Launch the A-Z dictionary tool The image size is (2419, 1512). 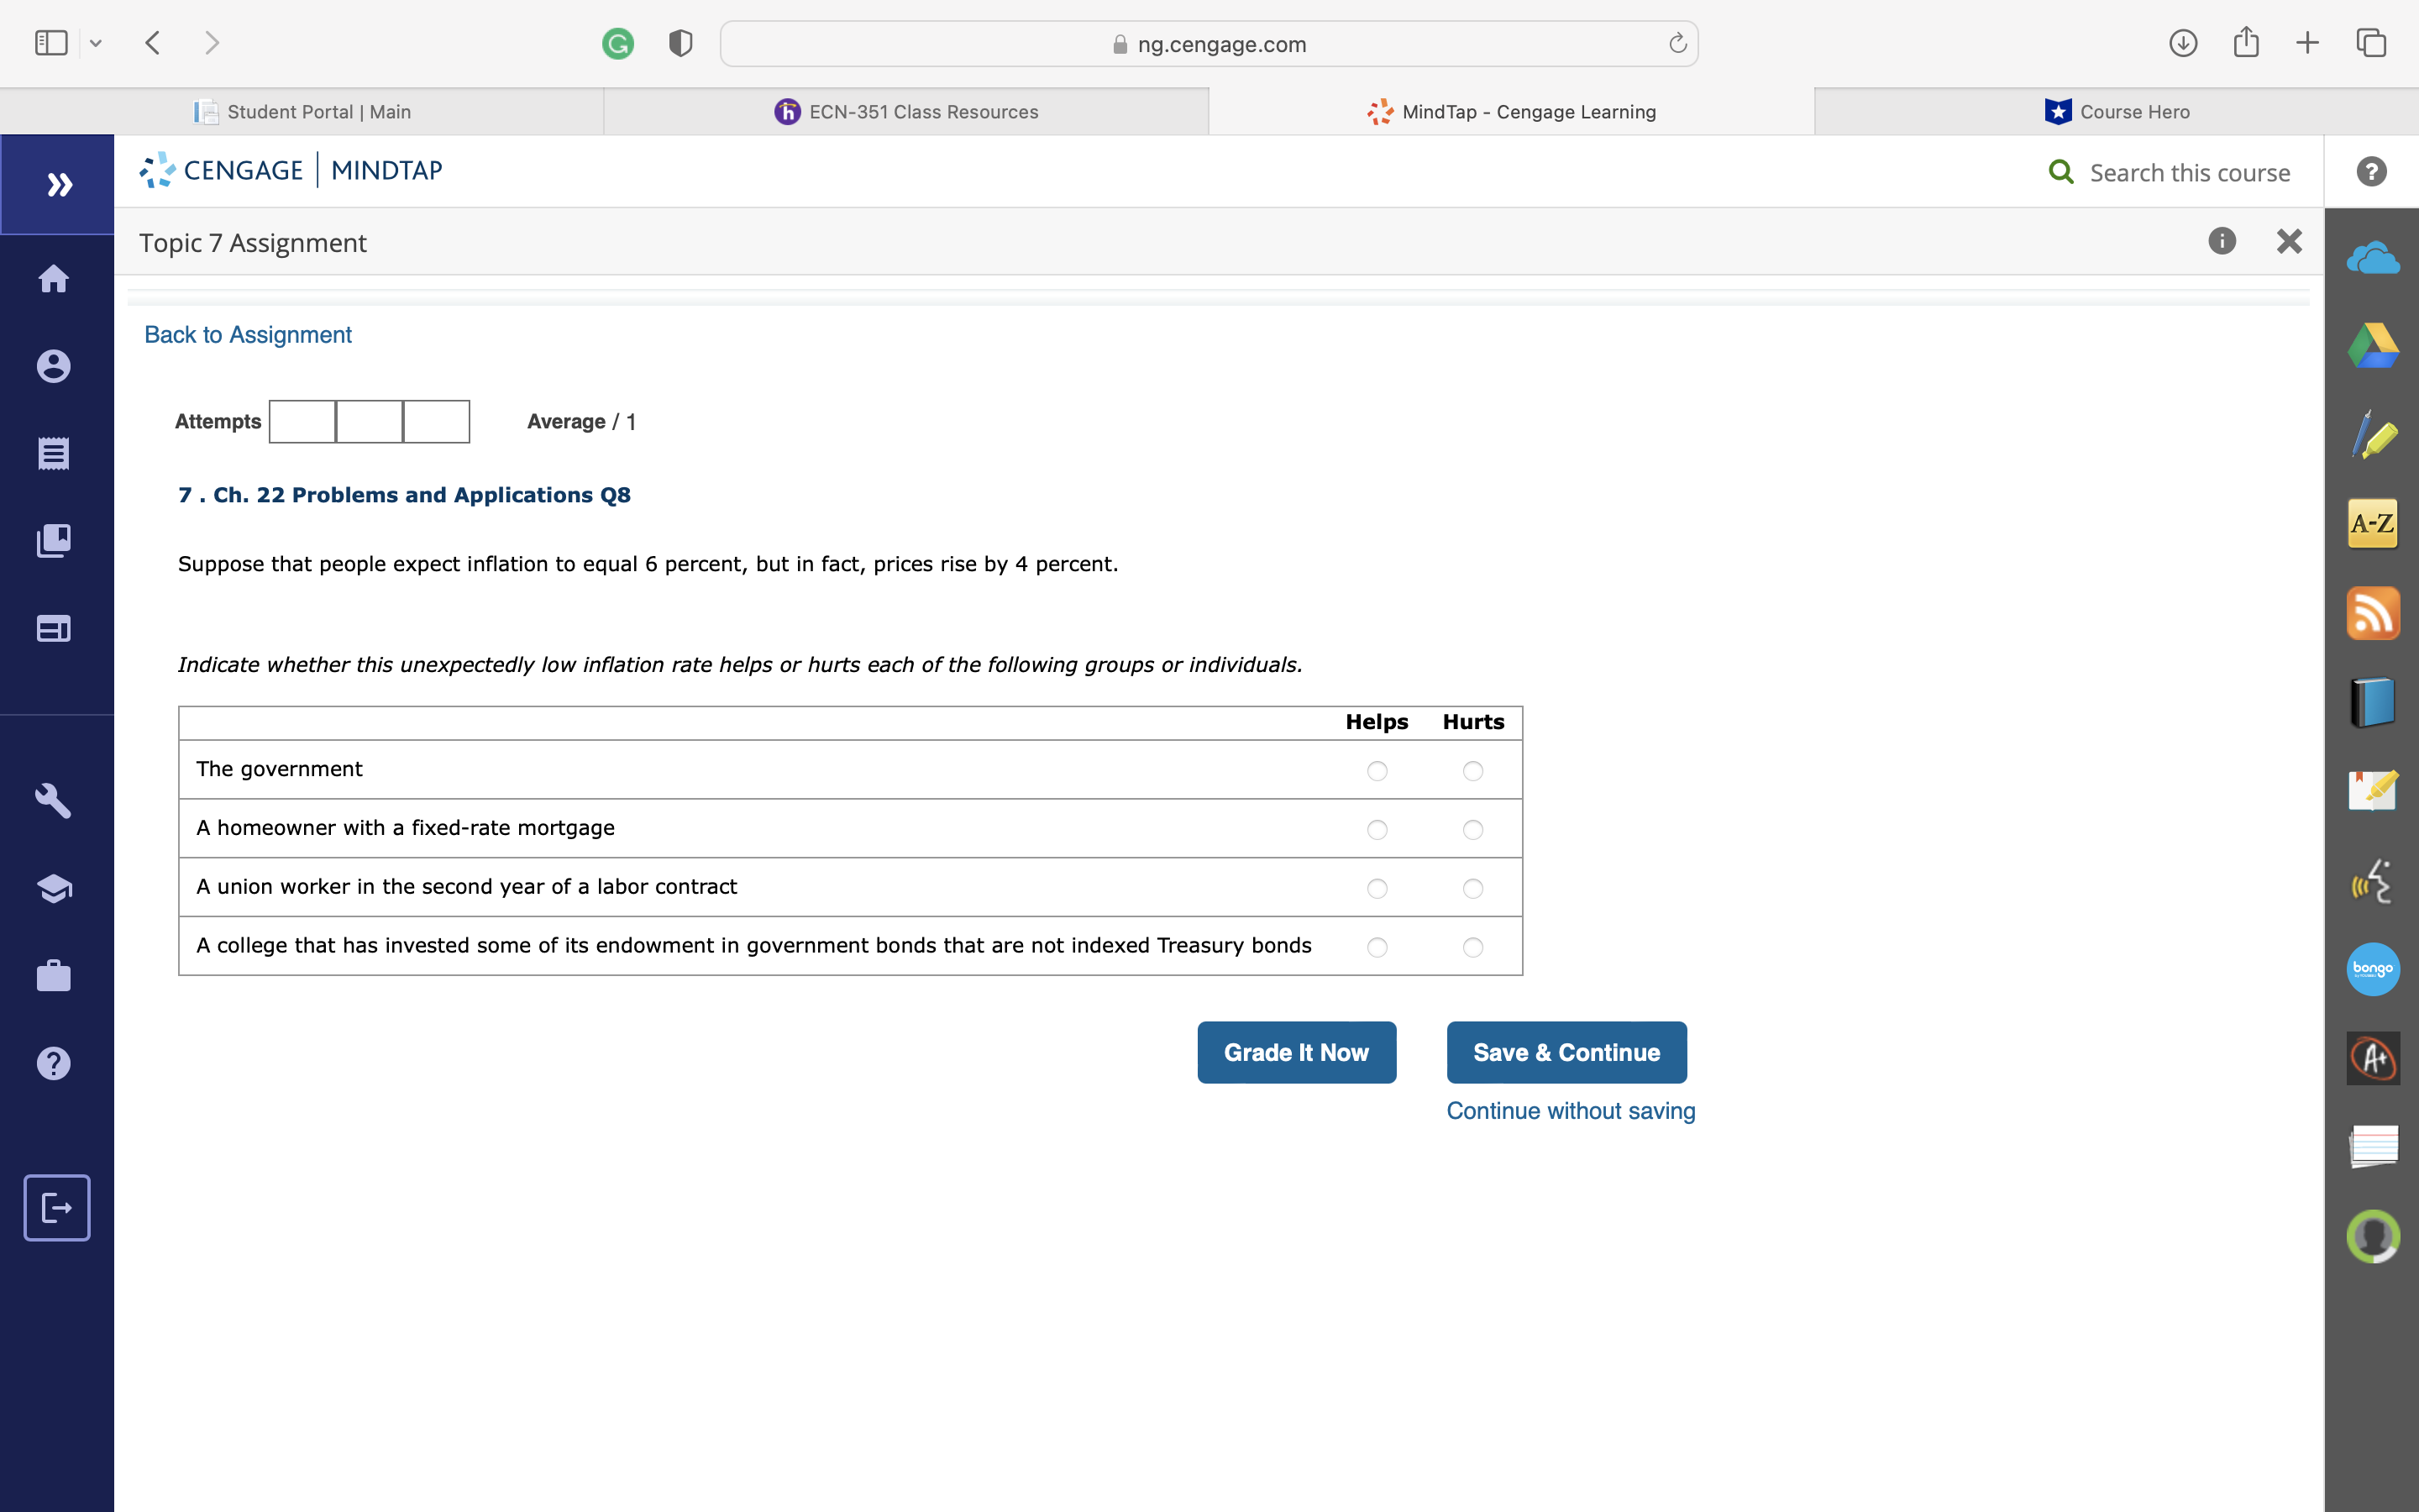[2372, 522]
